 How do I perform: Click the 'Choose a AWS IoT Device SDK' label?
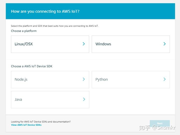coord(32,66)
